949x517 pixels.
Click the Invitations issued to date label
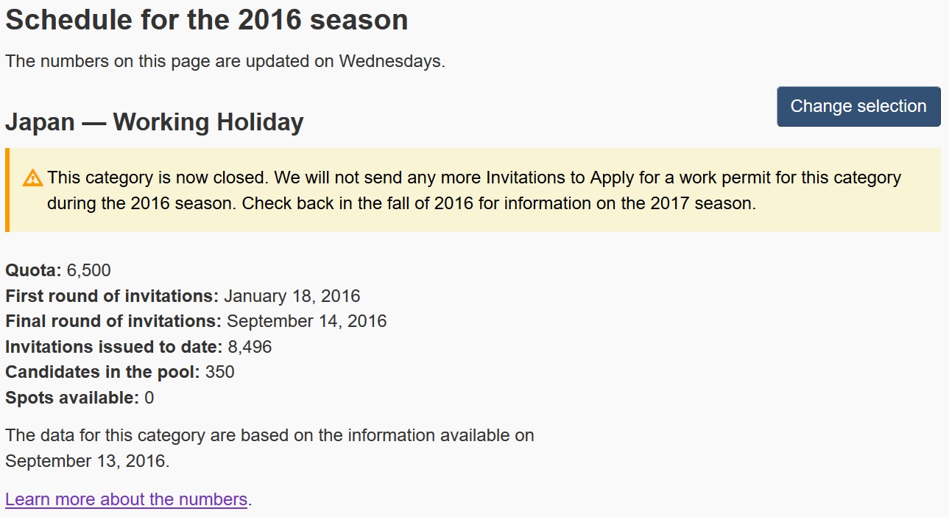pyautogui.click(x=114, y=347)
